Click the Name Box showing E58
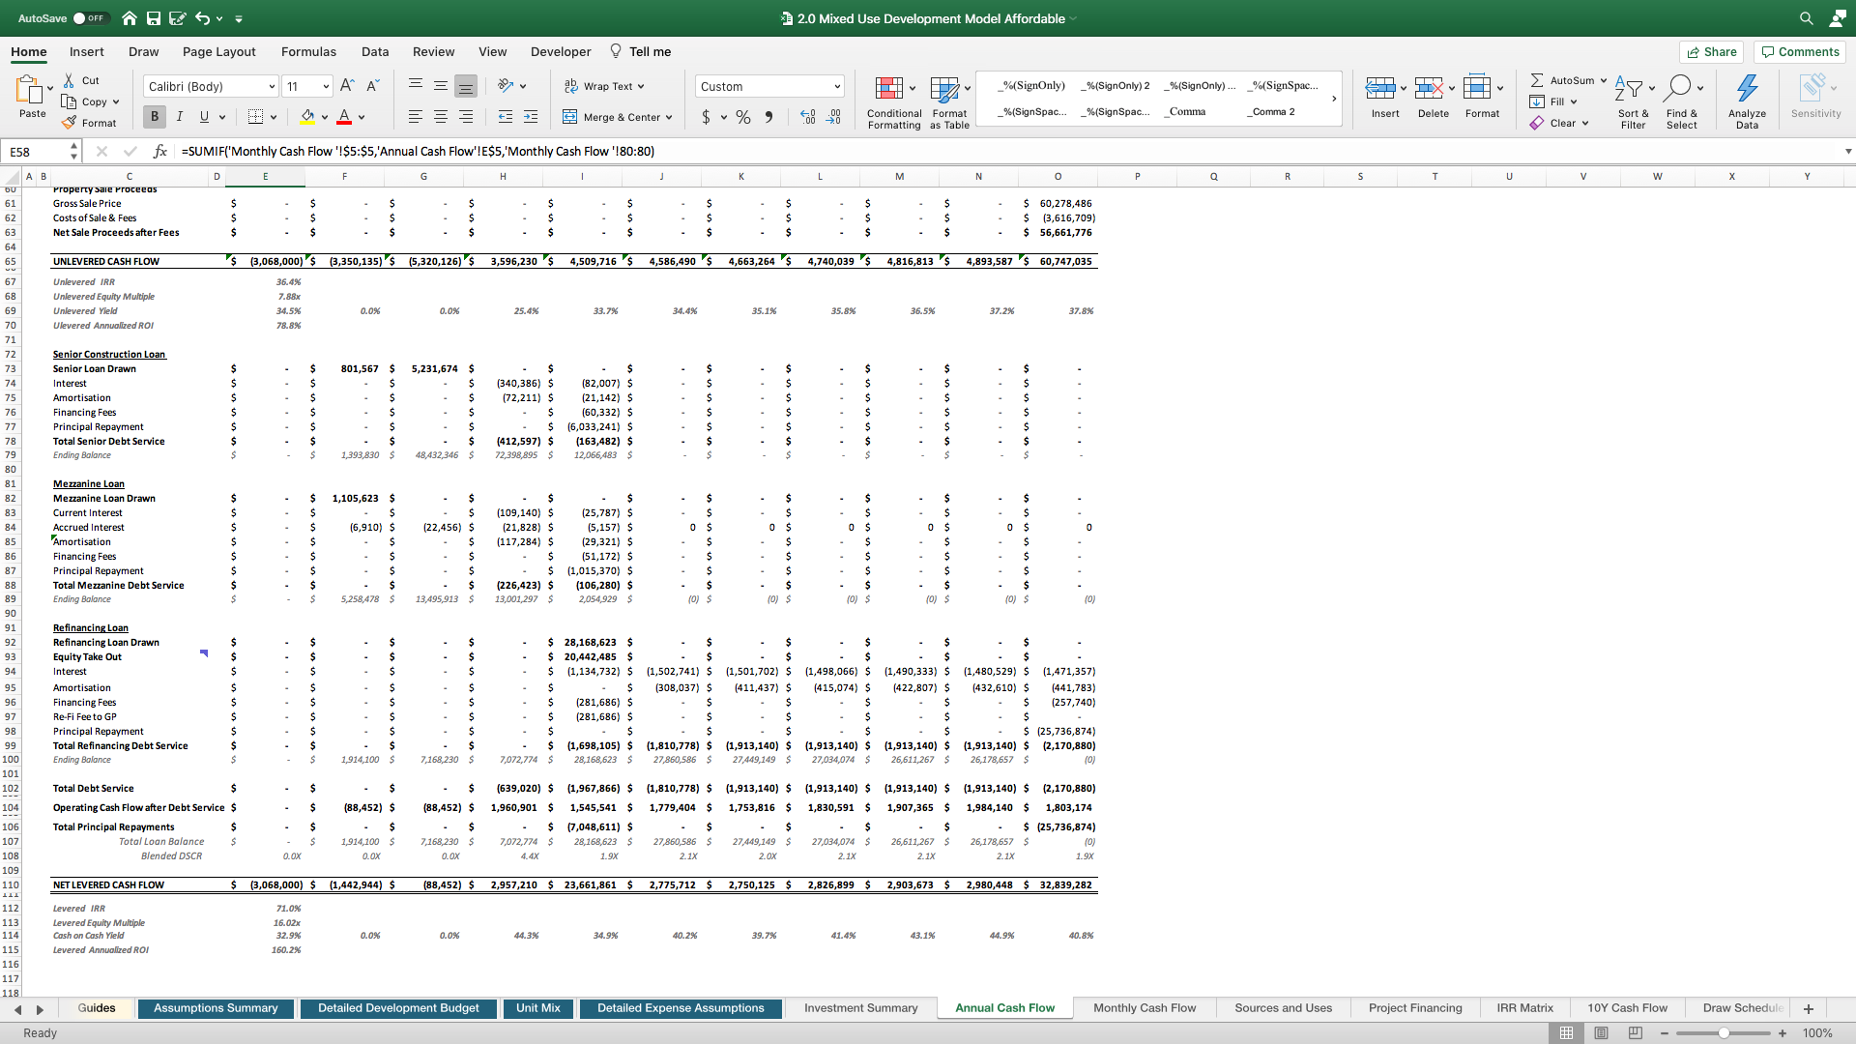 click(x=37, y=151)
